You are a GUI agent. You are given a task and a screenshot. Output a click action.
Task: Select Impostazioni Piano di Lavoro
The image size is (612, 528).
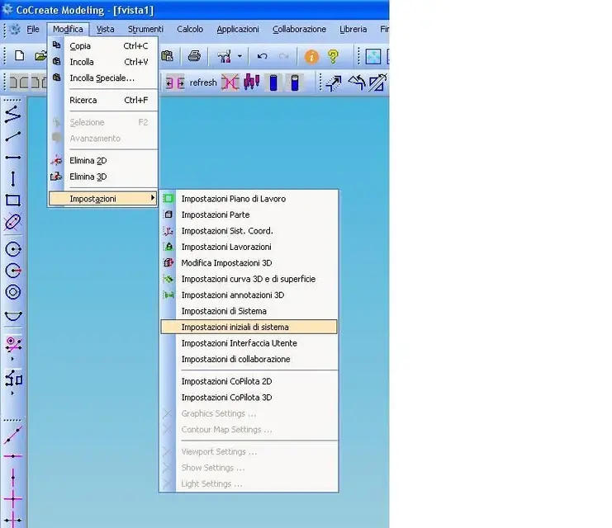tap(249, 199)
